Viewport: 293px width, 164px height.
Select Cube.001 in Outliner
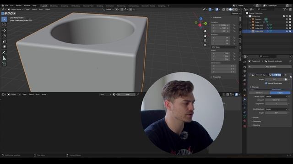tap(259, 26)
